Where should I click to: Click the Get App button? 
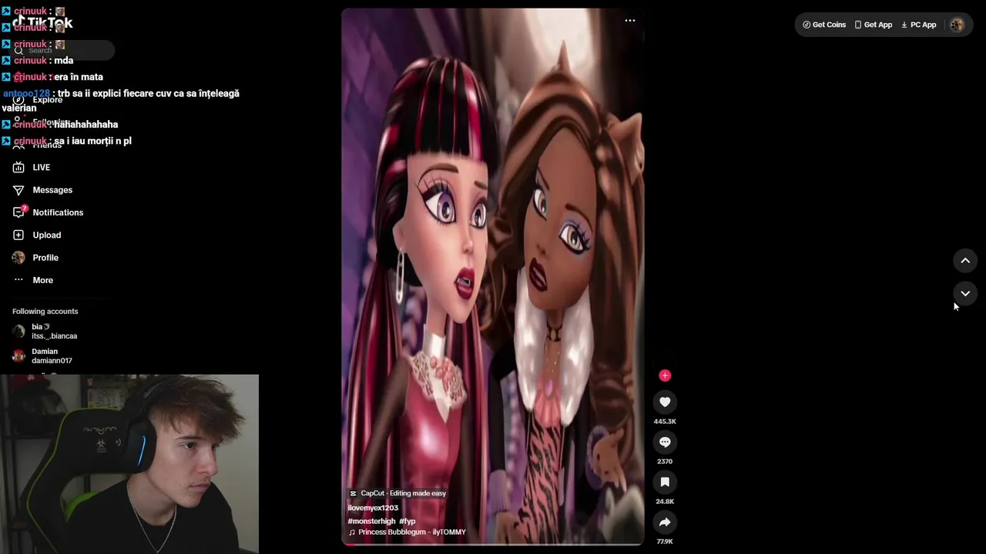pos(873,25)
